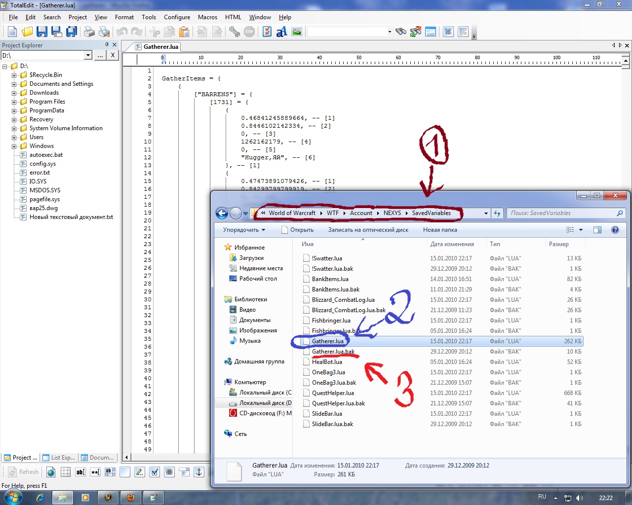
Task: Click the Print icon in the toolbar
Action: click(89, 32)
